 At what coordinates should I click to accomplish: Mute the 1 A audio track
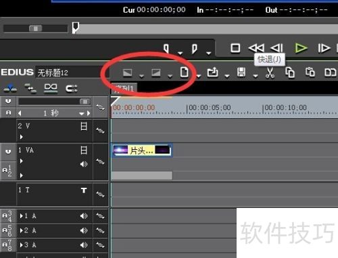84,216
